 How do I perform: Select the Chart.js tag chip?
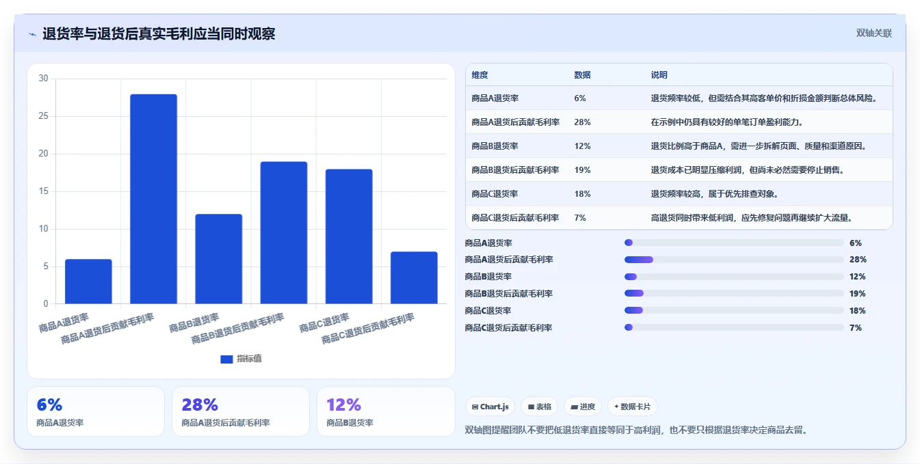pyautogui.click(x=490, y=407)
